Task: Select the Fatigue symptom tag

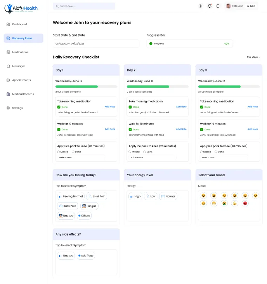Action: 89,206
